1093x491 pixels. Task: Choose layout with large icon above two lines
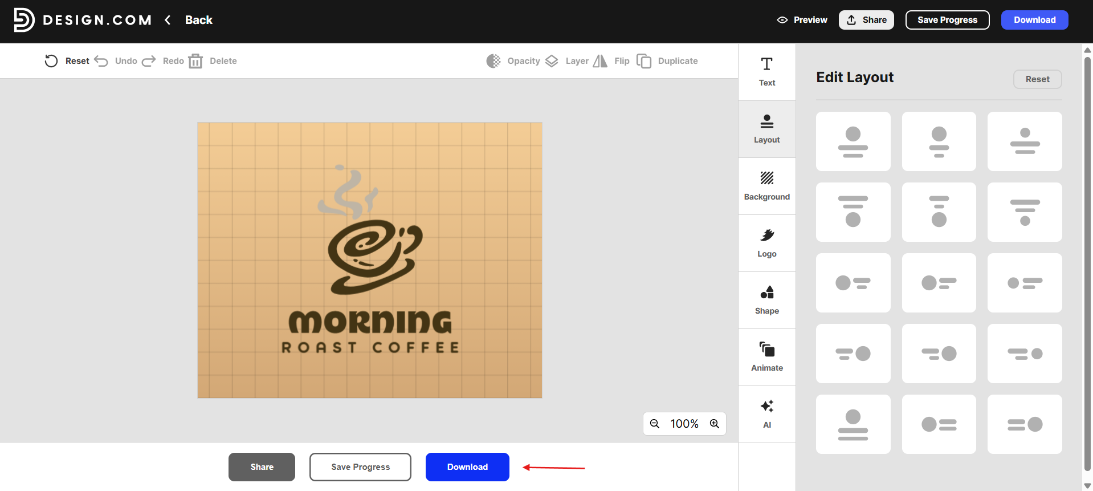coord(853,141)
